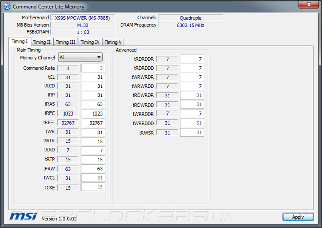
Task: Click the BIOS version value M.30
Action: point(83,25)
